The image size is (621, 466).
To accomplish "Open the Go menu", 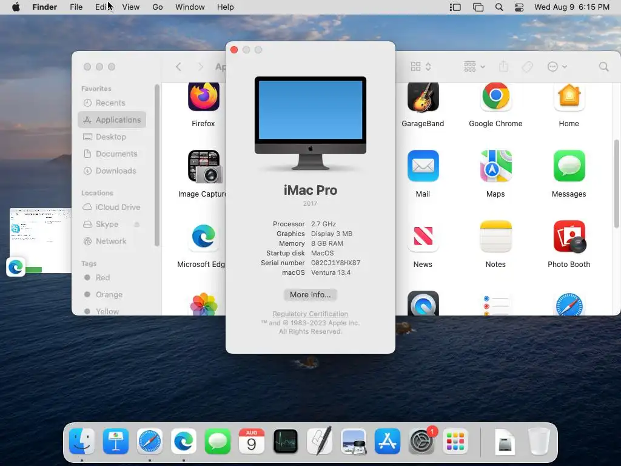I will tap(158, 7).
